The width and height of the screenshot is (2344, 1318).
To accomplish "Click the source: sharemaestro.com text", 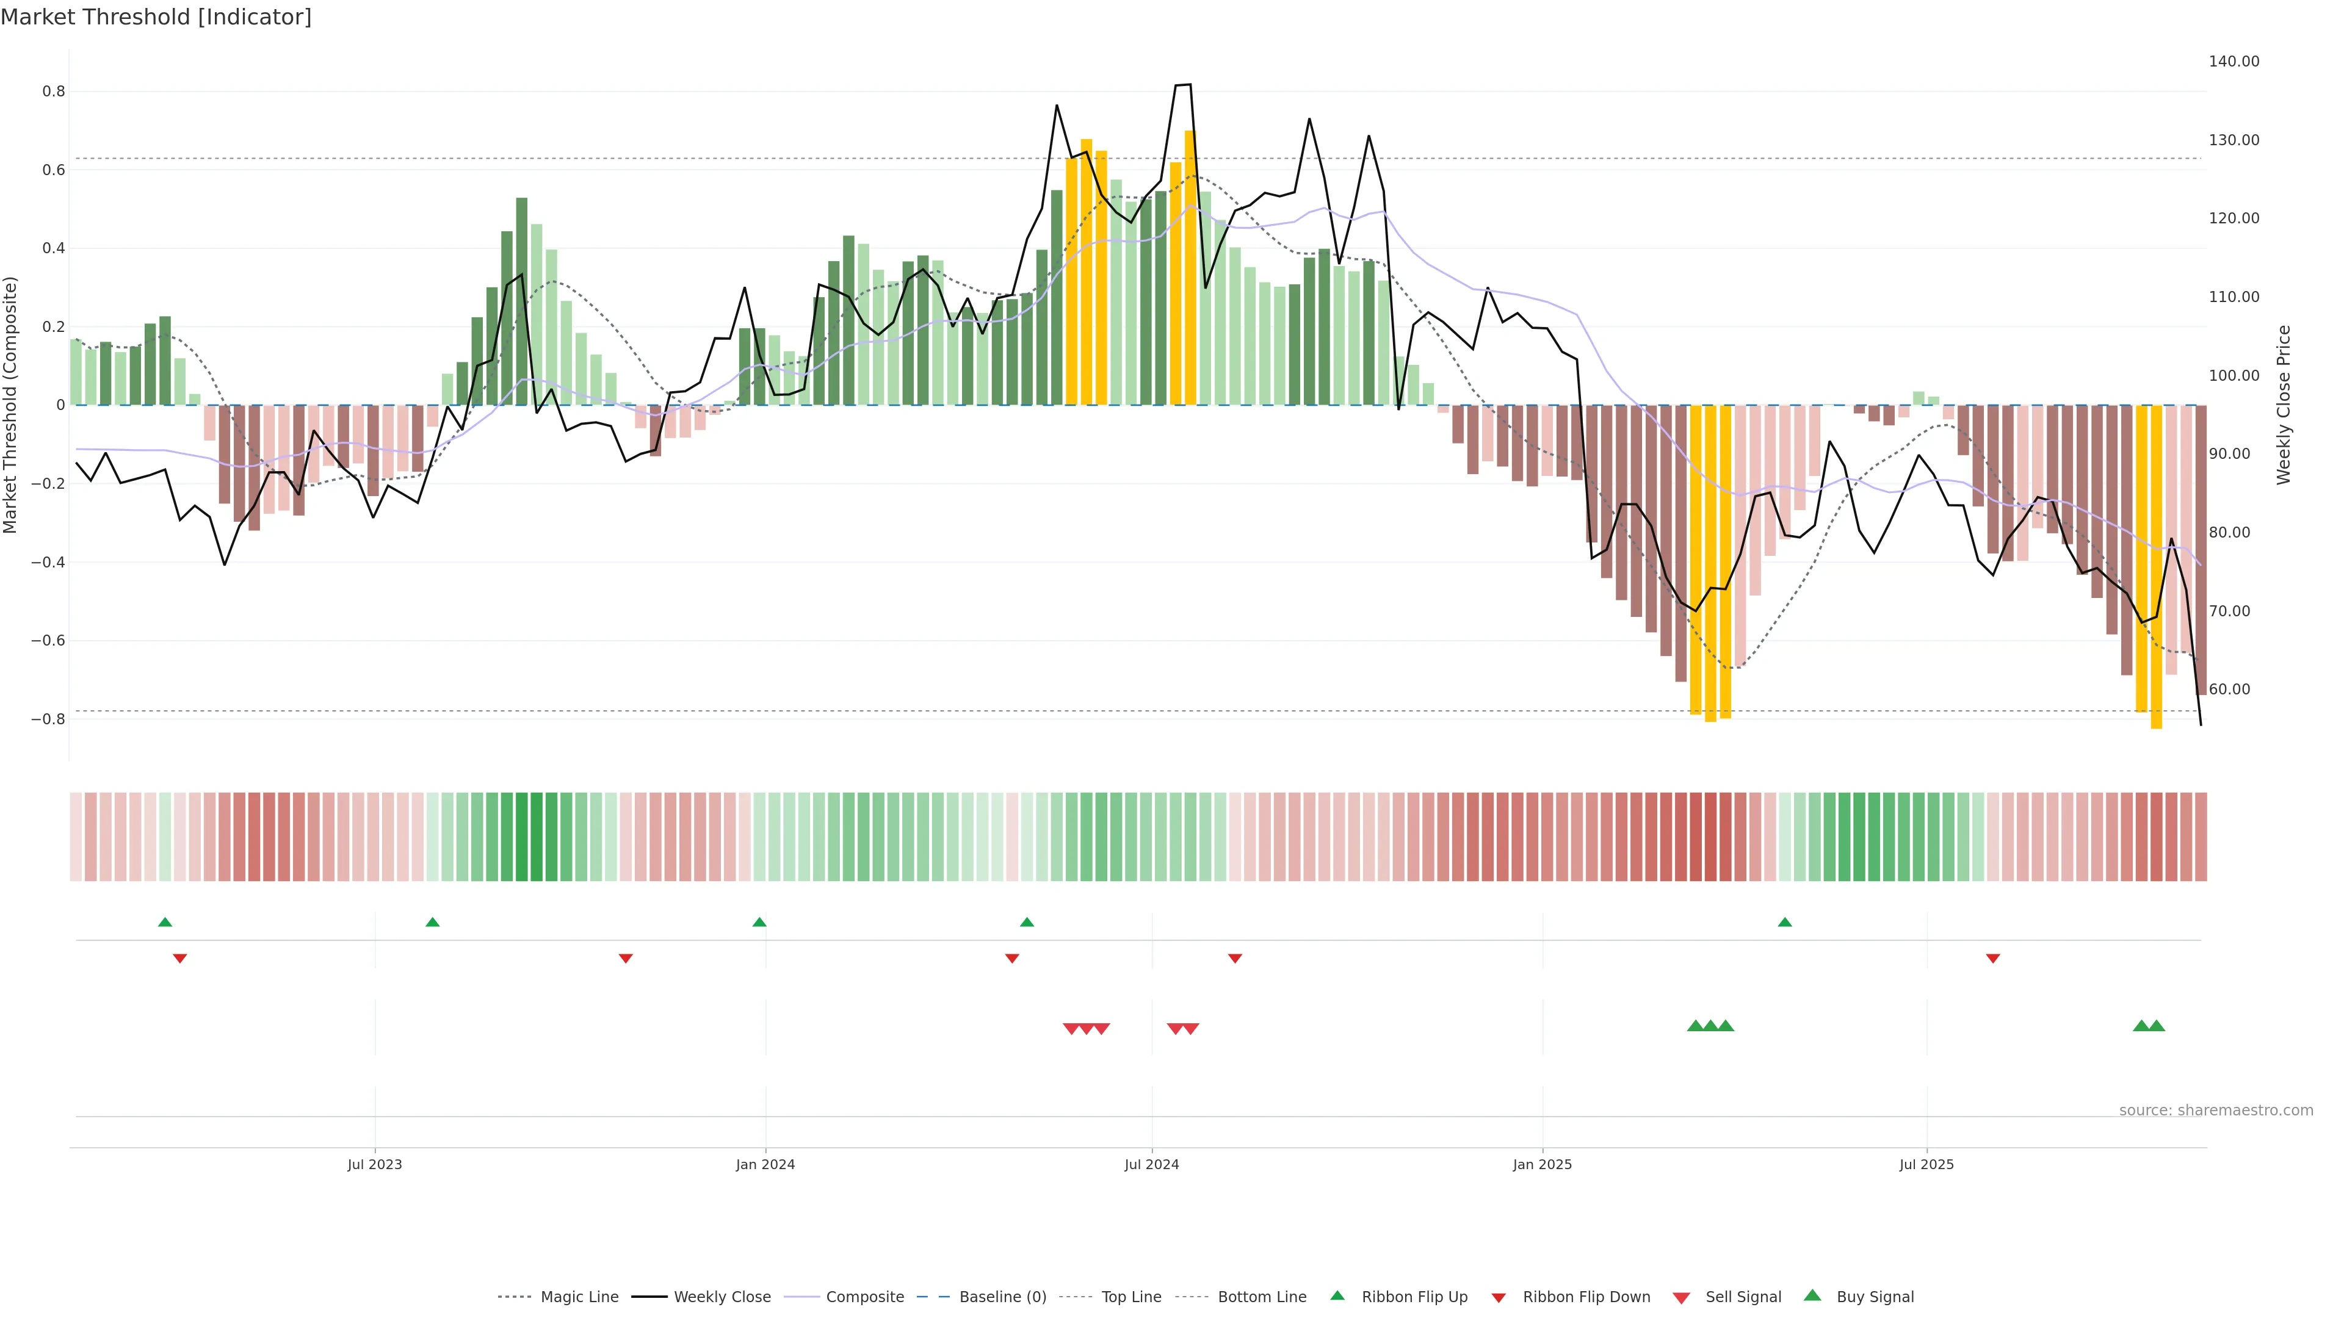I will coord(2216,1110).
